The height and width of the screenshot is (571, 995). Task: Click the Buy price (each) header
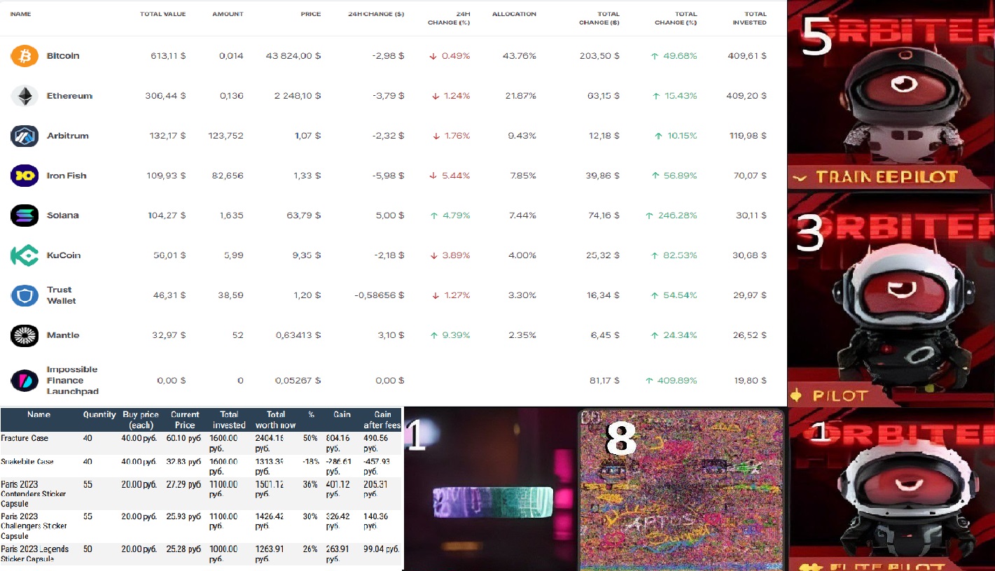[141, 420]
